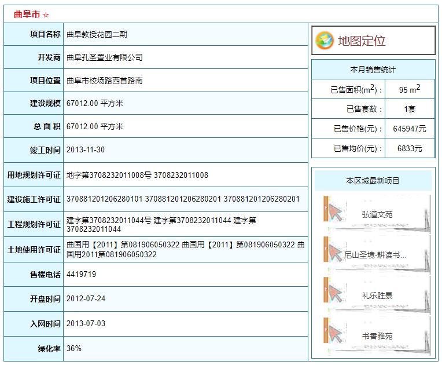Click the 建设规模 value 67012.00 平方米
The image size is (442, 365).
tap(95, 103)
